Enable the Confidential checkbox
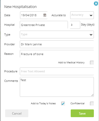99x121 pixels. click(x=92, y=103)
